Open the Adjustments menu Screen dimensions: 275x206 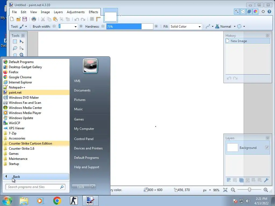tap(75, 12)
